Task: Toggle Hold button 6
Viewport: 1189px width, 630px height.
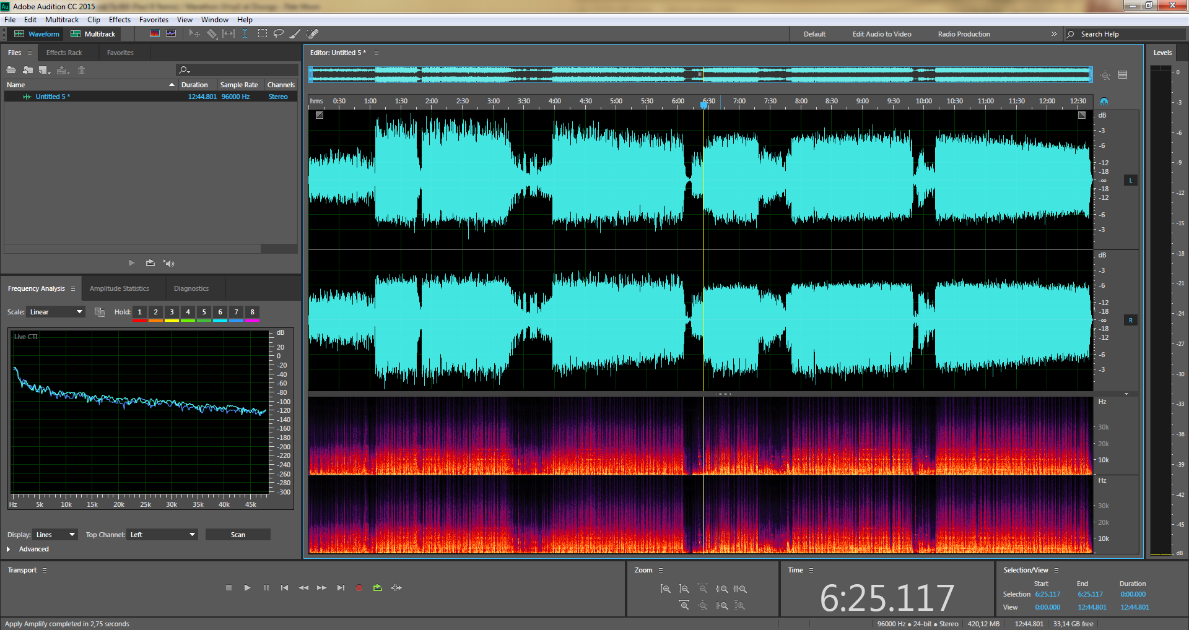Action: tap(220, 312)
